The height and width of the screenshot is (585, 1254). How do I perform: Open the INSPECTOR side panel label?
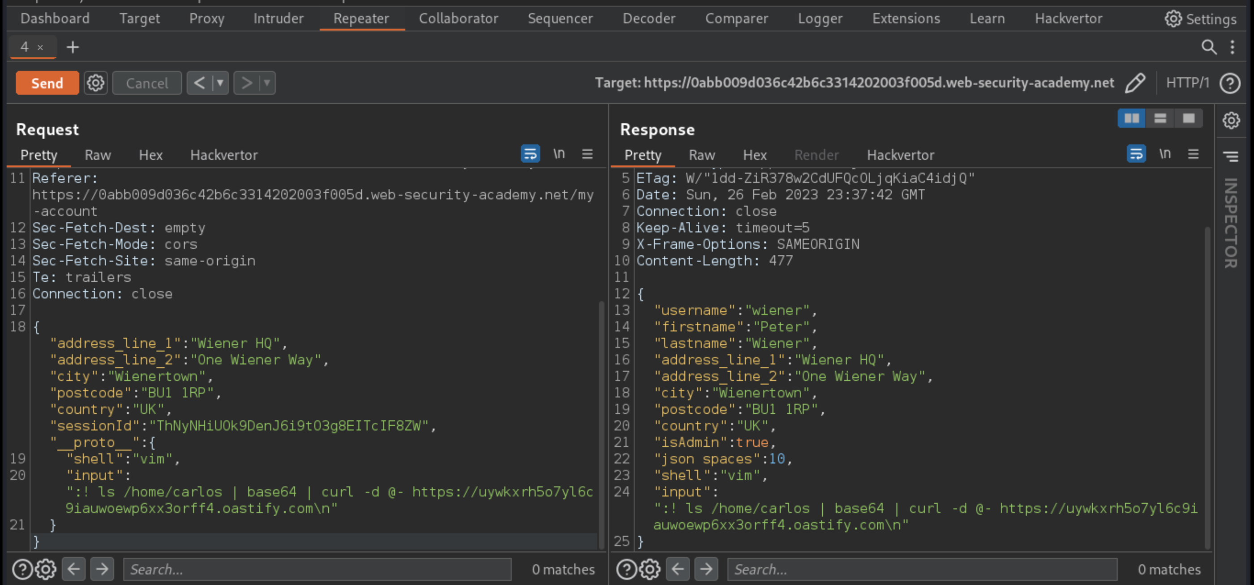click(x=1230, y=223)
